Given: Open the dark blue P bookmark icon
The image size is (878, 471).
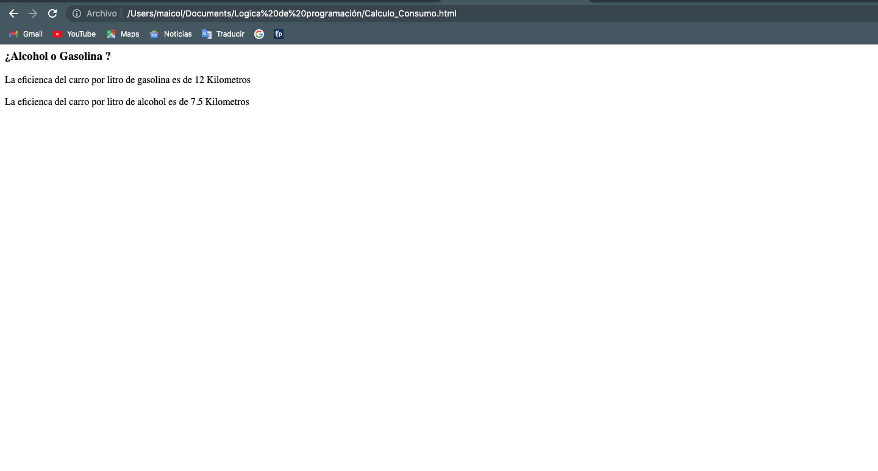Looking at the screenshot, I should tap(279, 34).
